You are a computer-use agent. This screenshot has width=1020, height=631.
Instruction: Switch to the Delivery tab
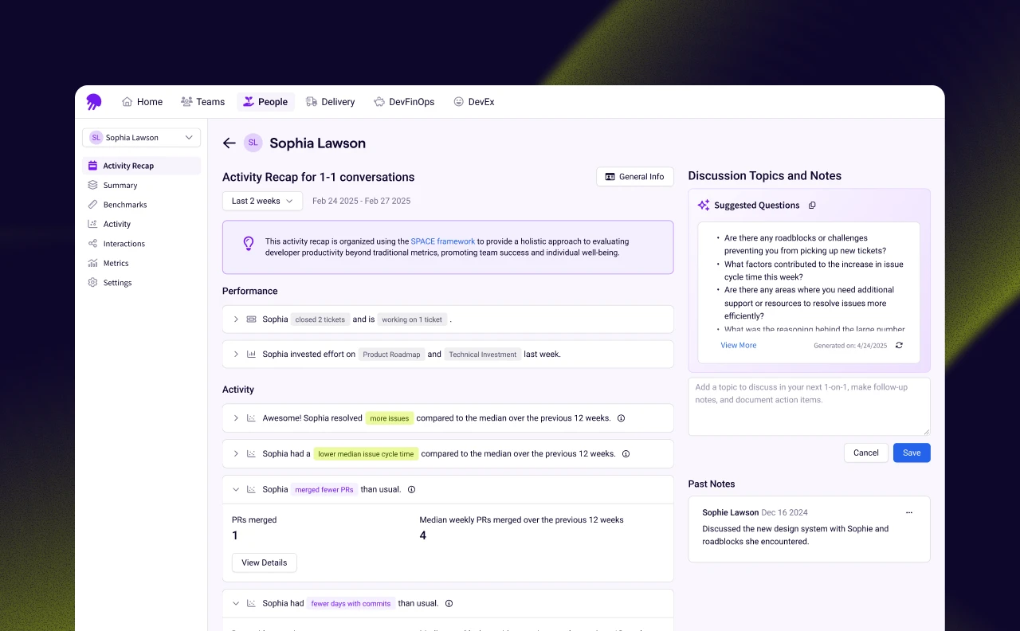(330, 102)
